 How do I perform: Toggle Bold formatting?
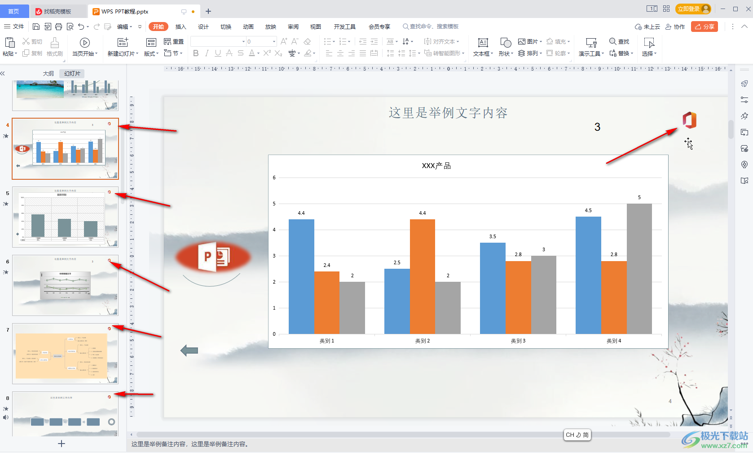196,53
